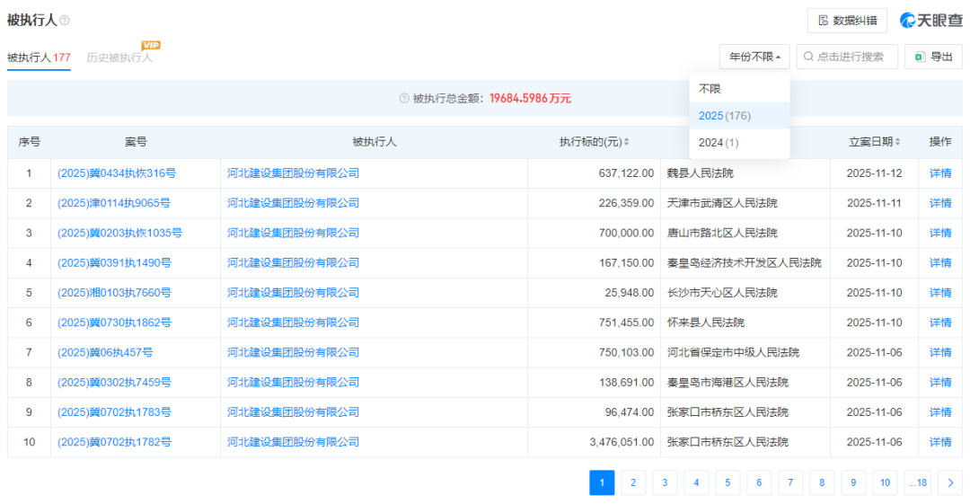This screenshot has height=504, width=970.
Task: Click 河北建设集团股份有限公司 in row 5
Action: pyautogui.click(x=293, y=293)
